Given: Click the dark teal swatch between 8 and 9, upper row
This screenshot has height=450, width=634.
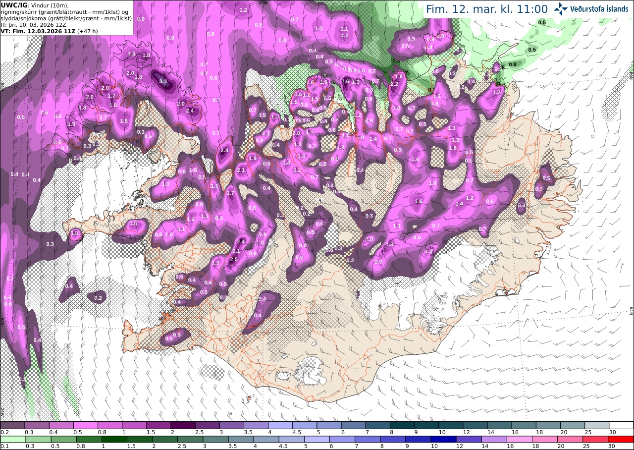Looking at the screenshot, I should coord(402,425).
